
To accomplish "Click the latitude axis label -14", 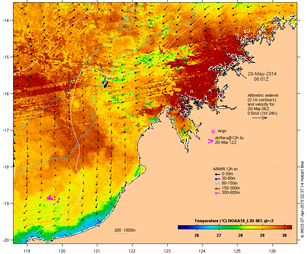I will point(6,21).
